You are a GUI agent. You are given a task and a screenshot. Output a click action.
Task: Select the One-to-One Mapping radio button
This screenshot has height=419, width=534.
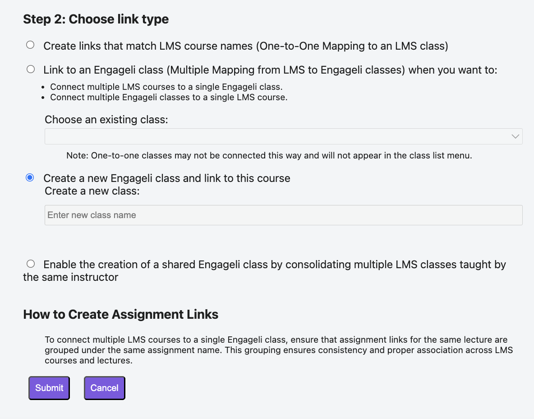[30, 45]
